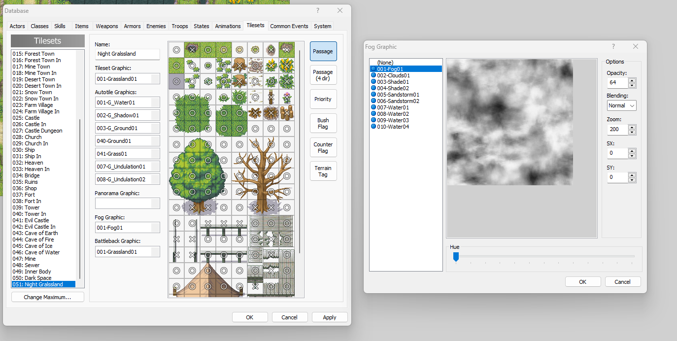Image resolution: width=677 pixels, height=341 pixels.
Task: Toggle passage on the stacked firewood tile
Action: 286,113
